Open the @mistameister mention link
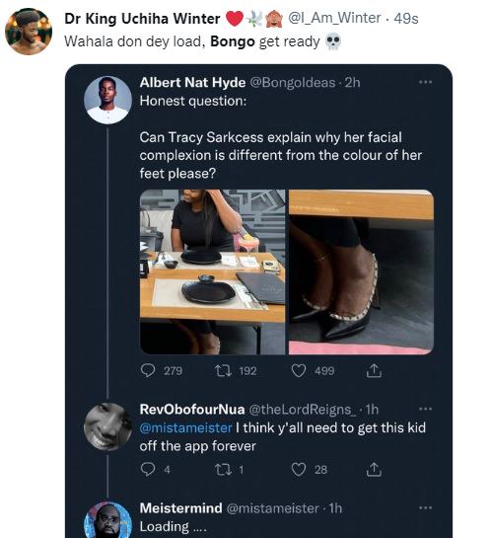The width and height of the screenshot is (490, 538). point(185,427)
